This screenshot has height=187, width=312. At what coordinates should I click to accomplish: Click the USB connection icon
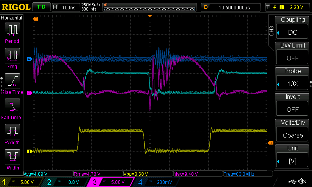coord(292,181)
